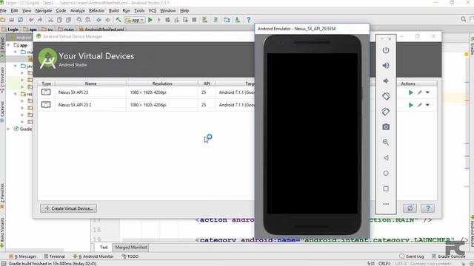Open the Build Variants side tab
The height and width of the screenshot is (266, 474).
2,232
